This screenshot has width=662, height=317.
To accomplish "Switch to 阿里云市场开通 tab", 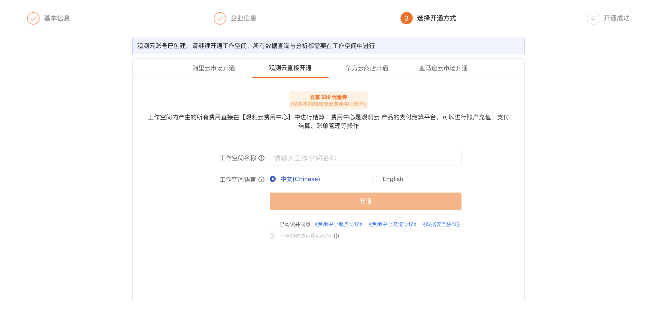I will pyautogui.click(x=214, y=68).
